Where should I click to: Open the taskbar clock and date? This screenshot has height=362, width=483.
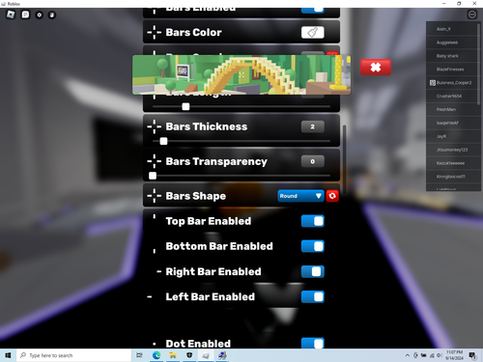[455, 355]
